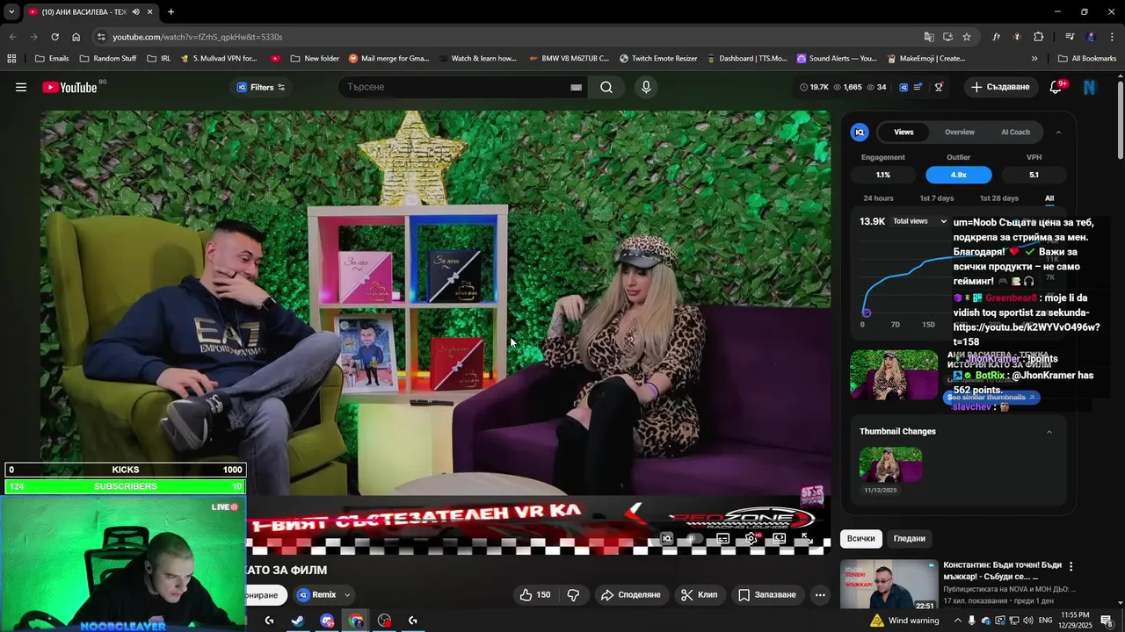Image resolution: width=1125 pixels, height=632 pixels.
Task: Open Chrome extensions puzzle icon
Action: 1039,37
